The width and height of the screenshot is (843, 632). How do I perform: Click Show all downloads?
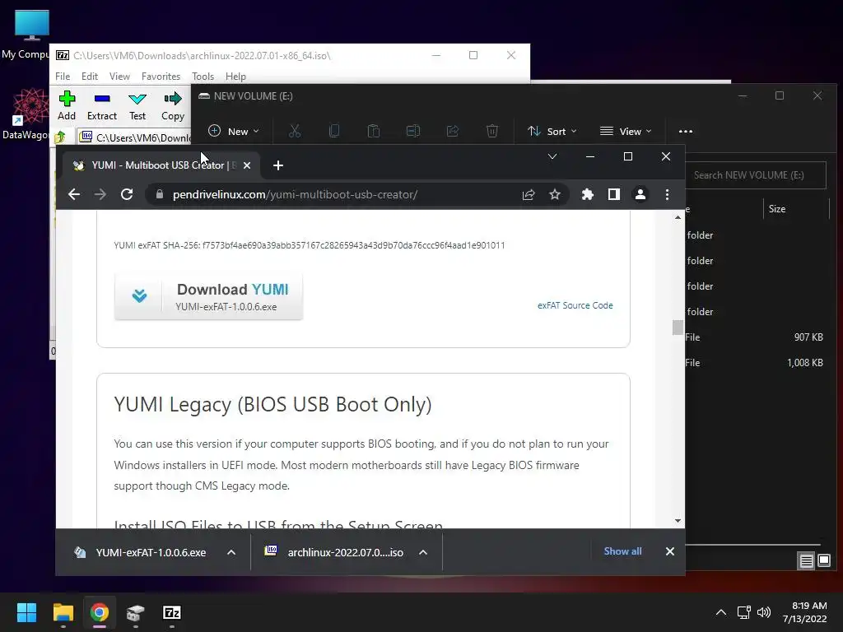(x=622, y=551)
